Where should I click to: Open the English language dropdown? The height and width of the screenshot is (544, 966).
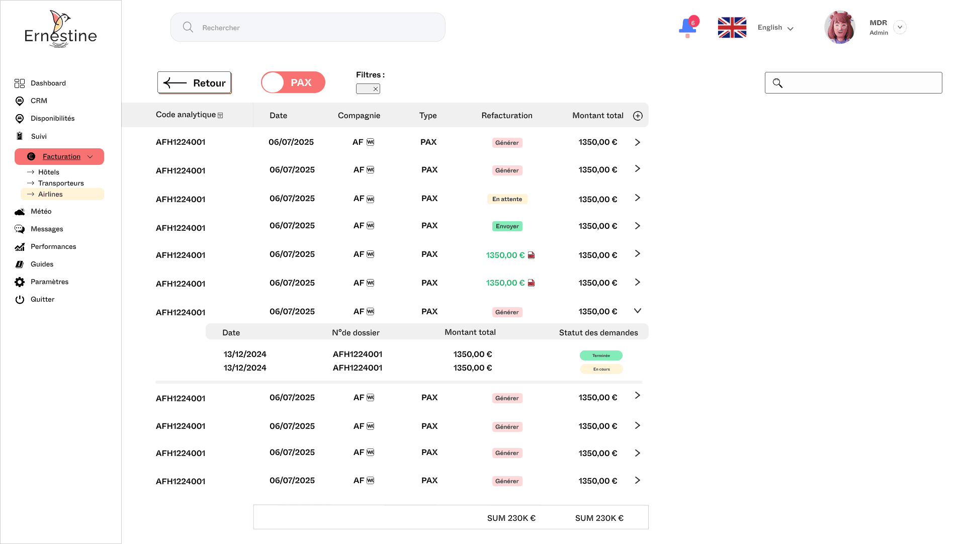point(775,28)
